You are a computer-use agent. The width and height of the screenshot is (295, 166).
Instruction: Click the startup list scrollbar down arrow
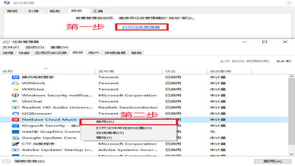click(291, 154)
